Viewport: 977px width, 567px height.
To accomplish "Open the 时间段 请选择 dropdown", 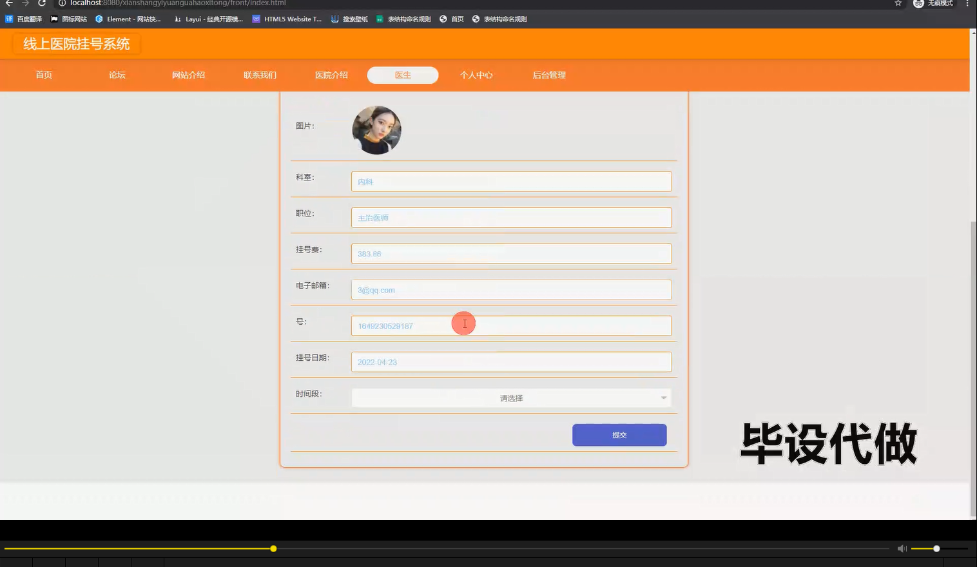I will [x=511, y=398].
